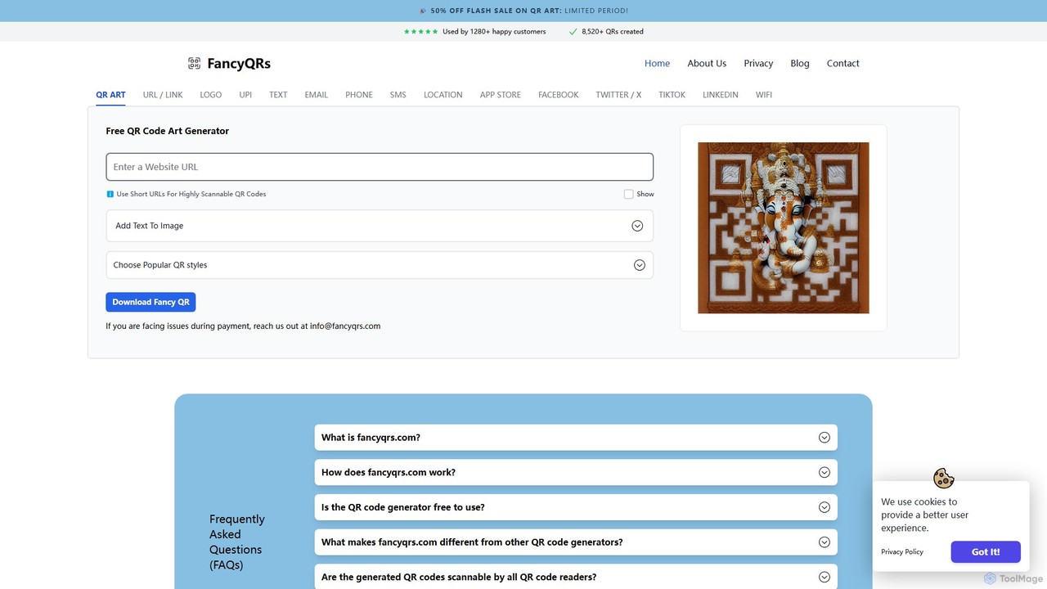The image size is (1047, 589).
Task: Open the TWITTER / X tab
Action: (x=618, y=95)
